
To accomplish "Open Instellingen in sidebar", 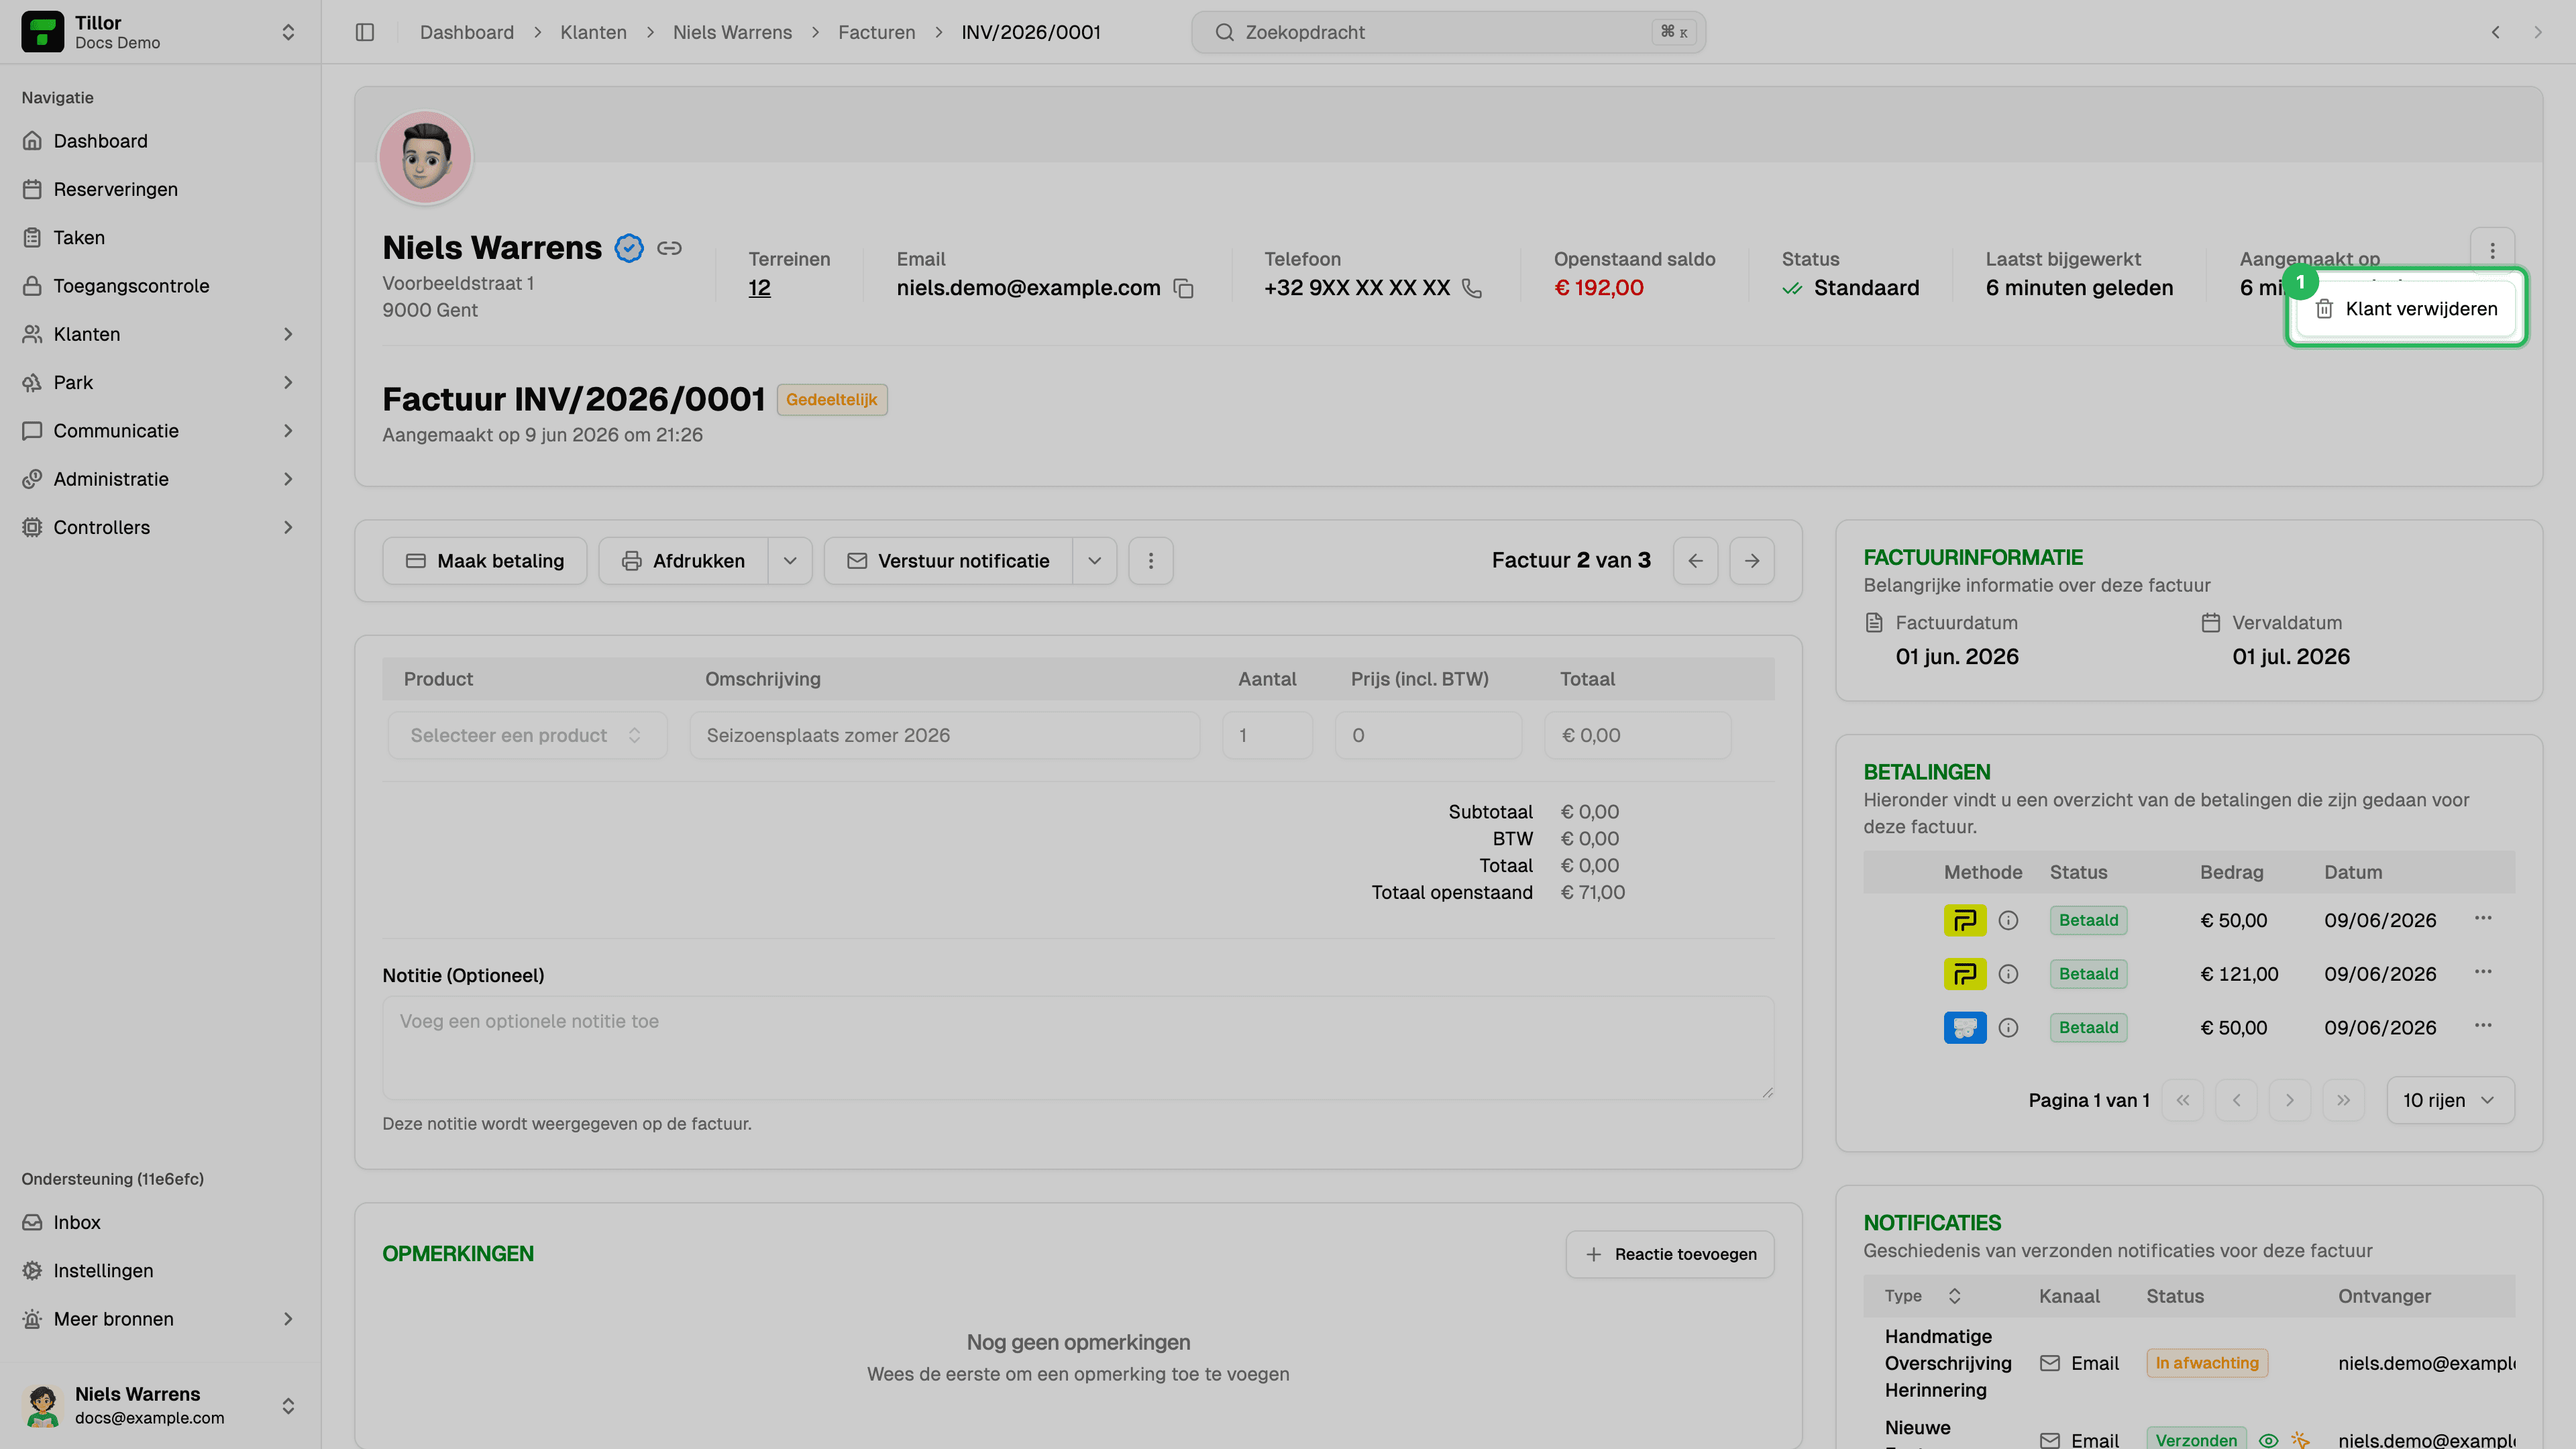I will coord(160,1271).
